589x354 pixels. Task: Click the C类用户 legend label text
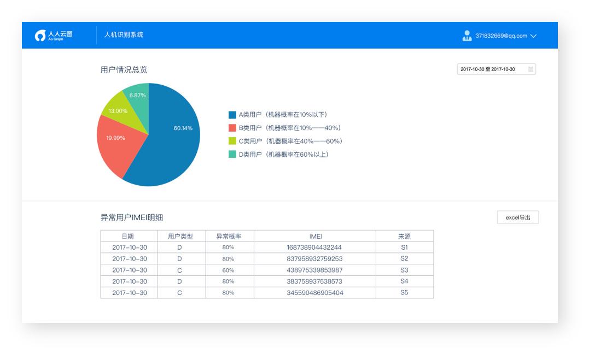[290, 141]
